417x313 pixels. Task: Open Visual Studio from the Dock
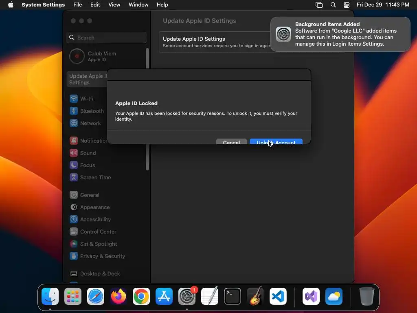point(311,296)
